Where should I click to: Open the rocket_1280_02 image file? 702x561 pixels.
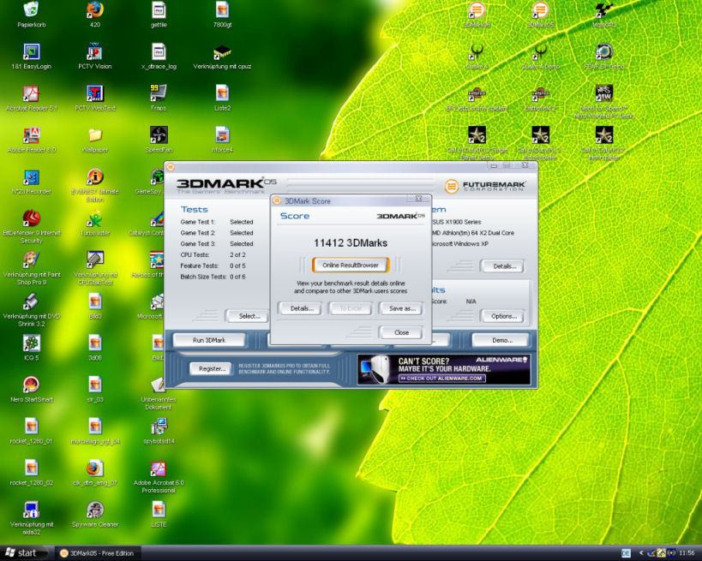(32, 468)
